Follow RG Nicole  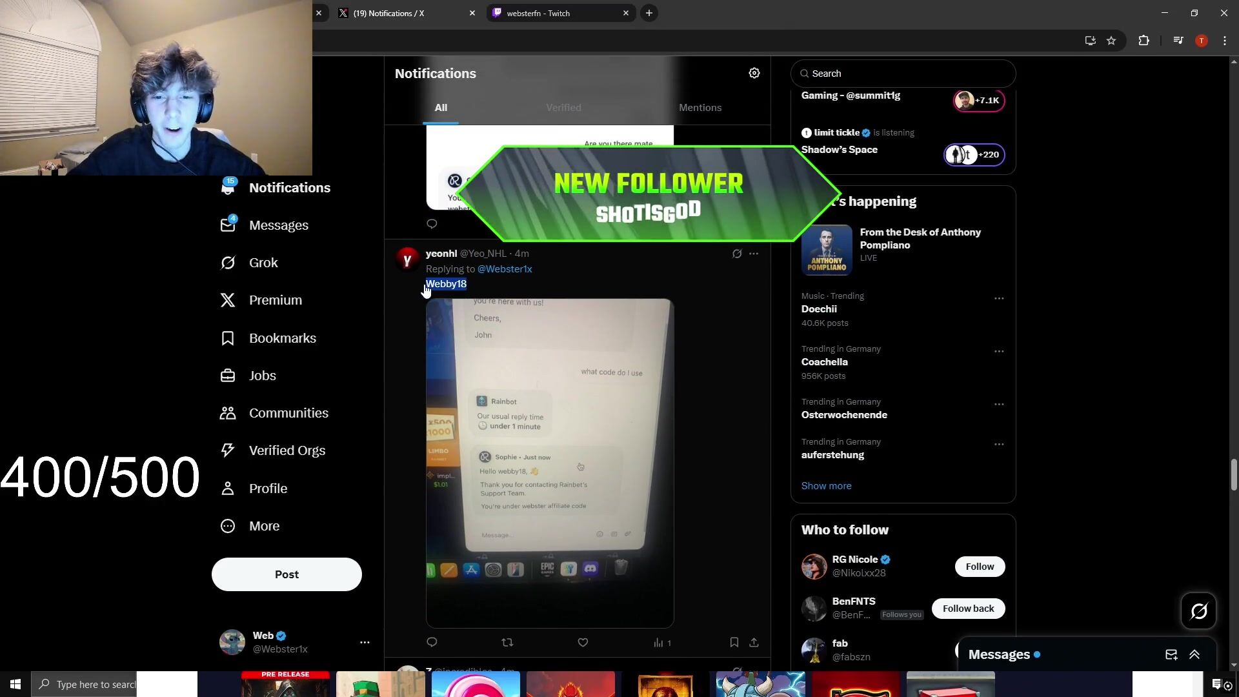(x=980, y=567)
